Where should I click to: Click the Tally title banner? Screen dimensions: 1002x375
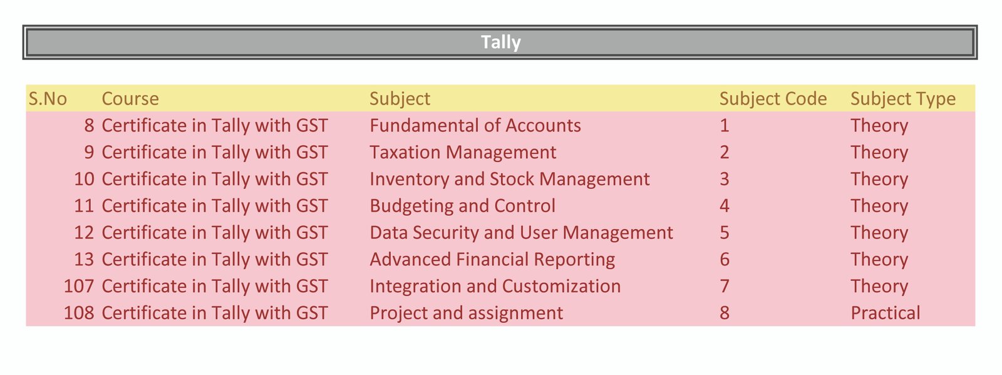point(500,43)
